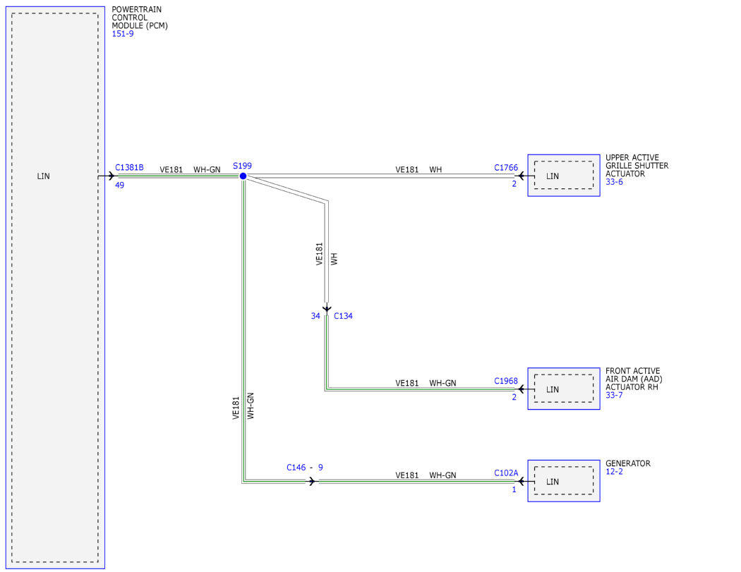Viewport: 741px width, 572px height.
Task: Click the vertical WH-GN label below S199
Action: (x=251, y=406)
